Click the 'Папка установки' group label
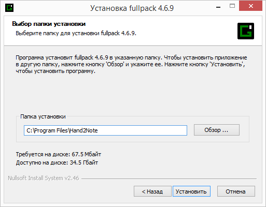 click(43, 116)
